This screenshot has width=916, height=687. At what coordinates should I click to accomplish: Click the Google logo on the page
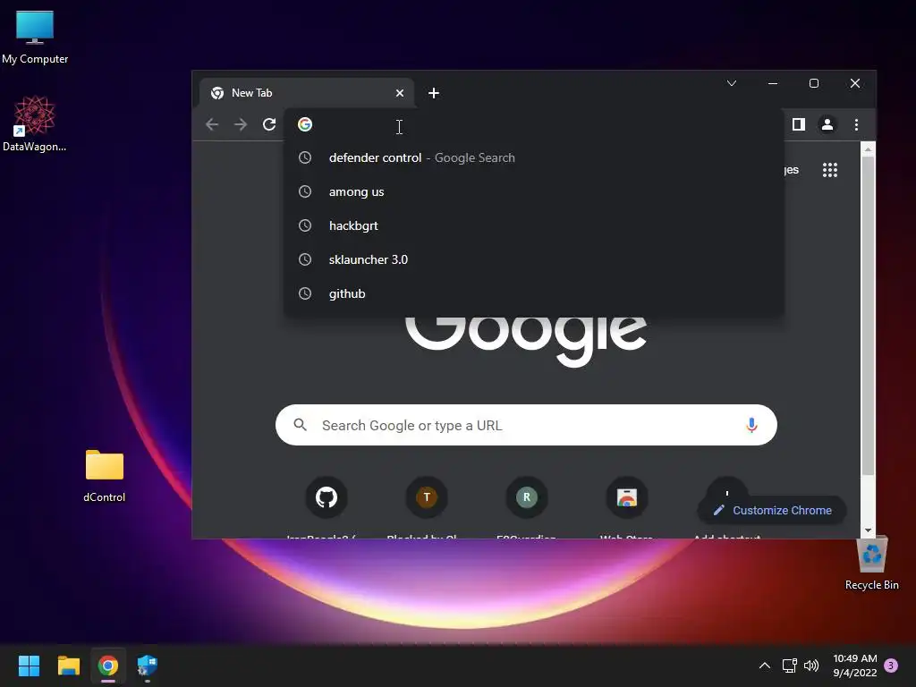(526, 341)
